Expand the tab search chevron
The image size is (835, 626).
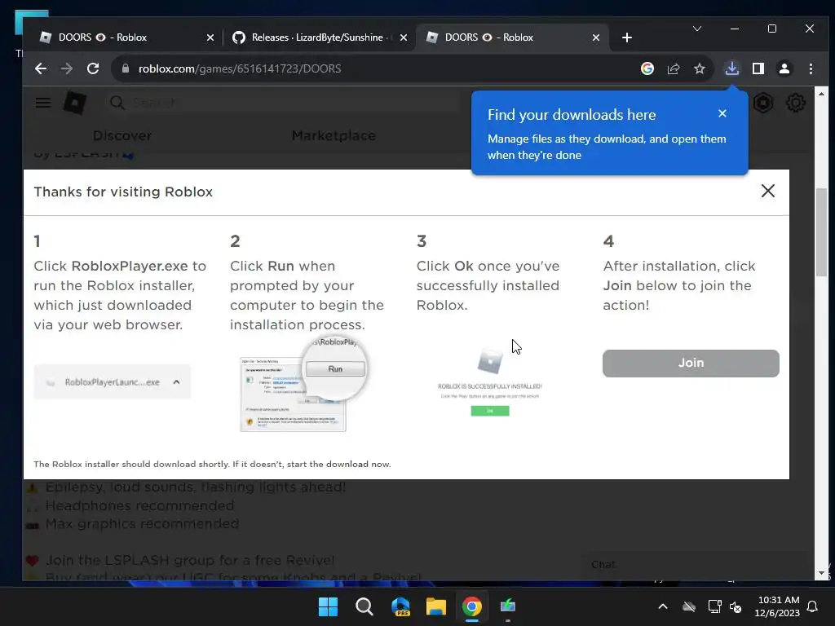click(x=697, y=29)
